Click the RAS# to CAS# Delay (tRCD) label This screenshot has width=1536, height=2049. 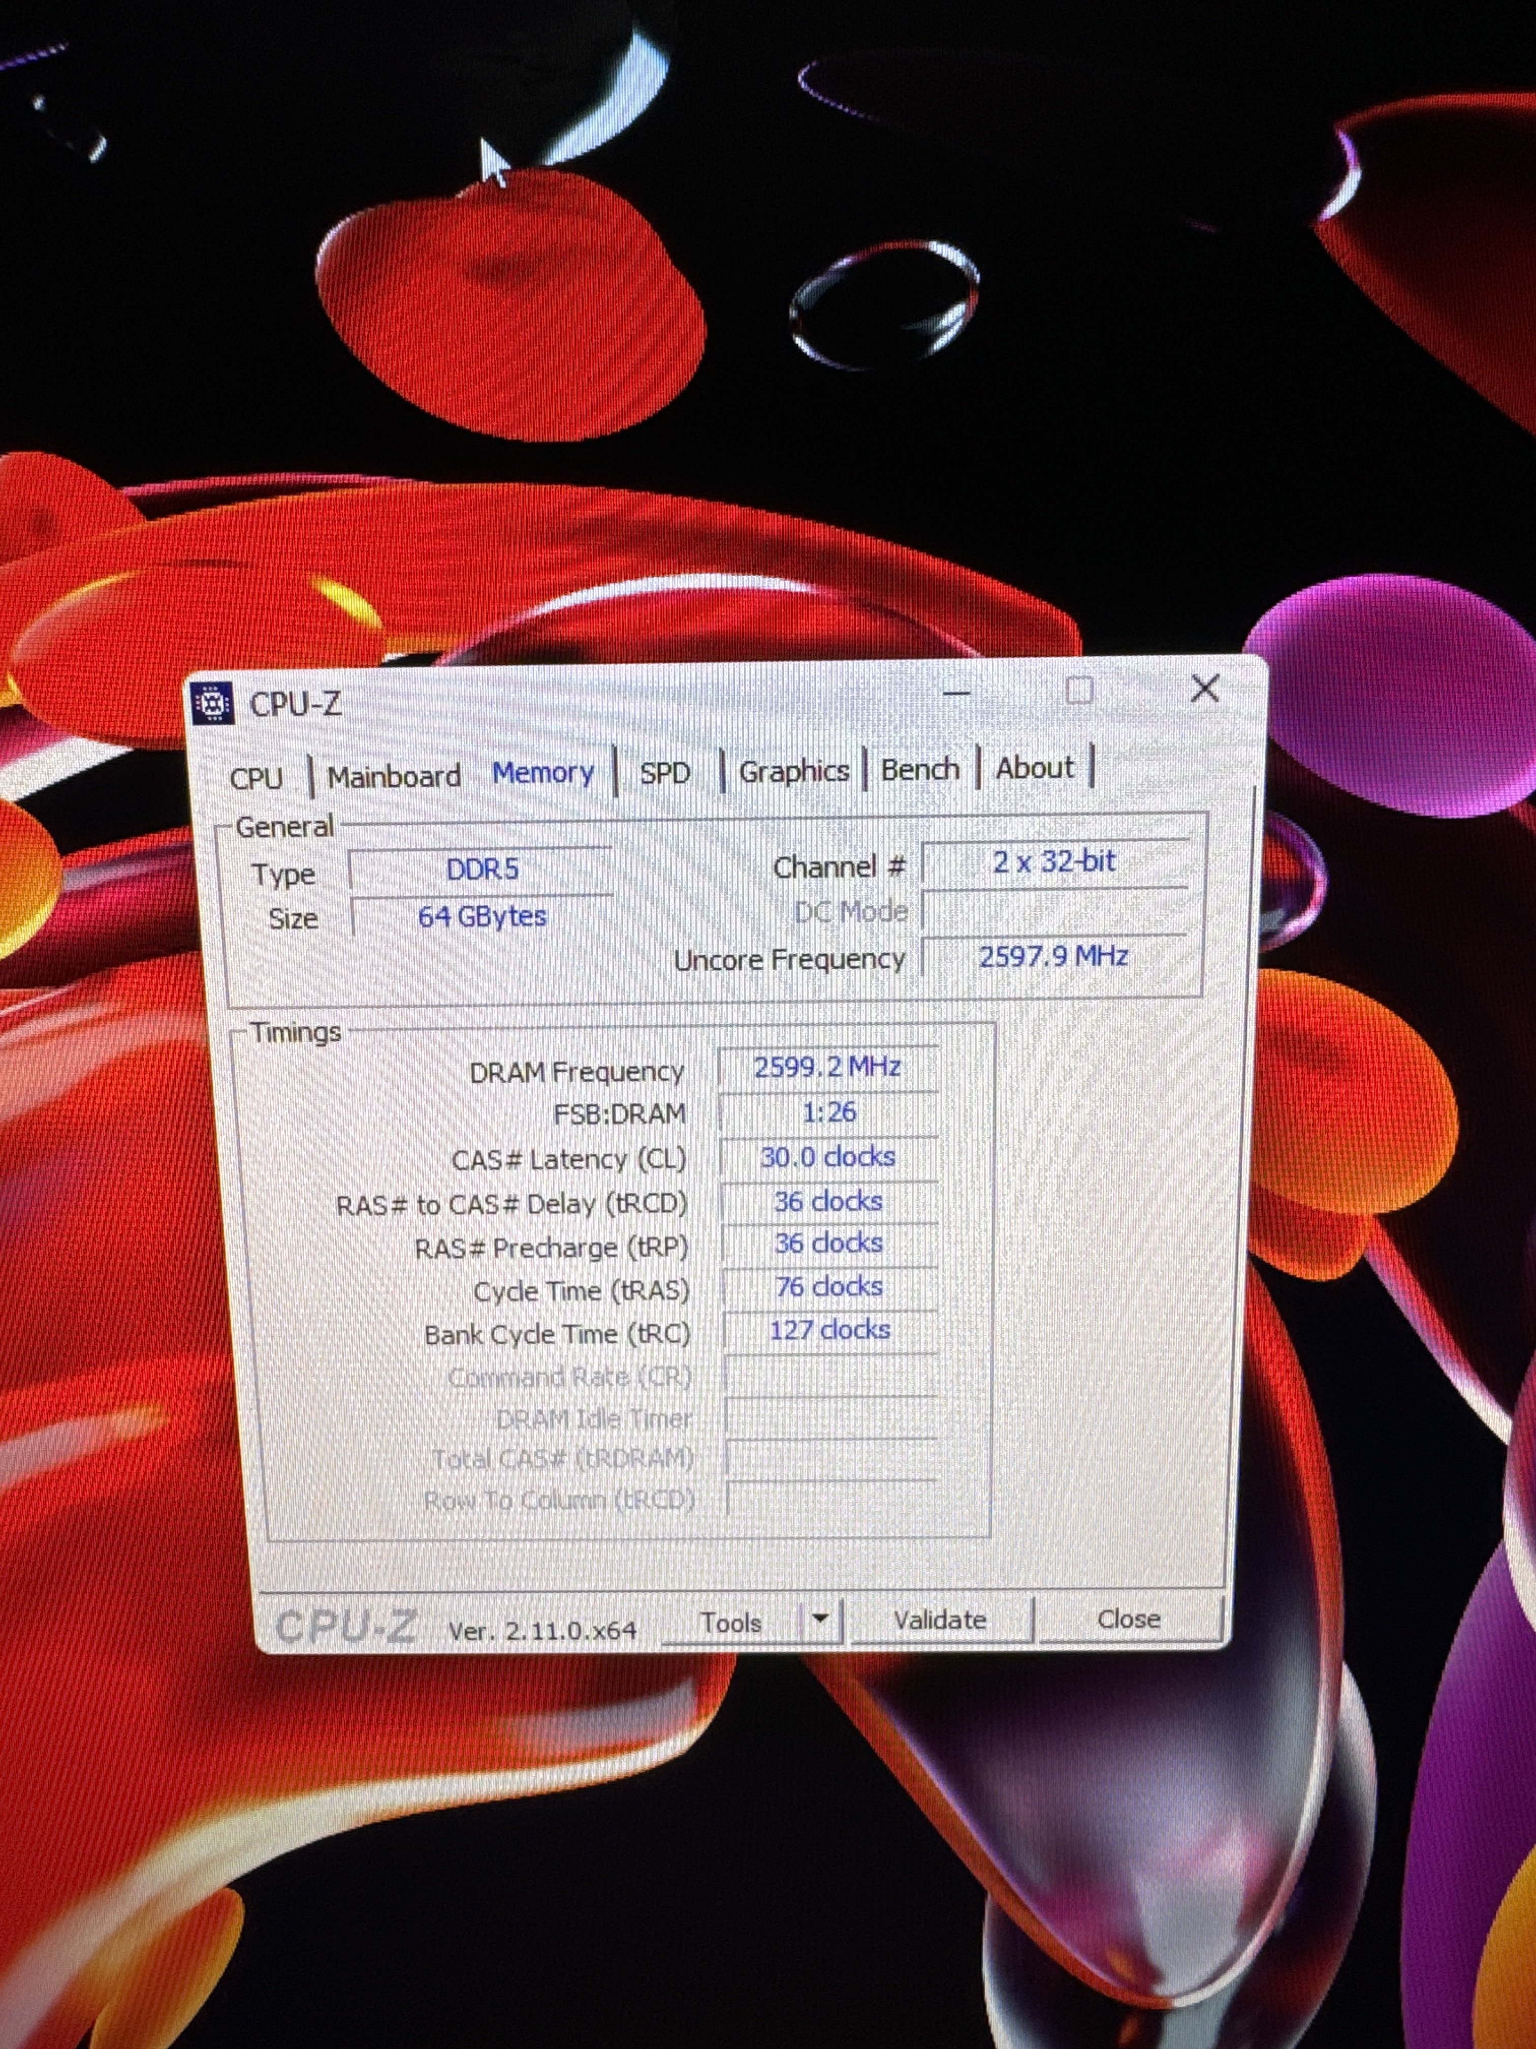tap(512, 1205)
